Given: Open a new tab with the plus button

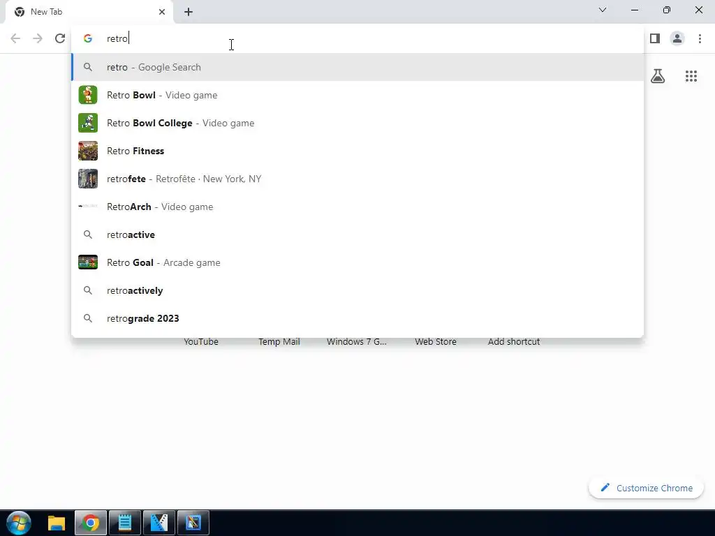Looking at the screenshot, I should coord(189,12).
